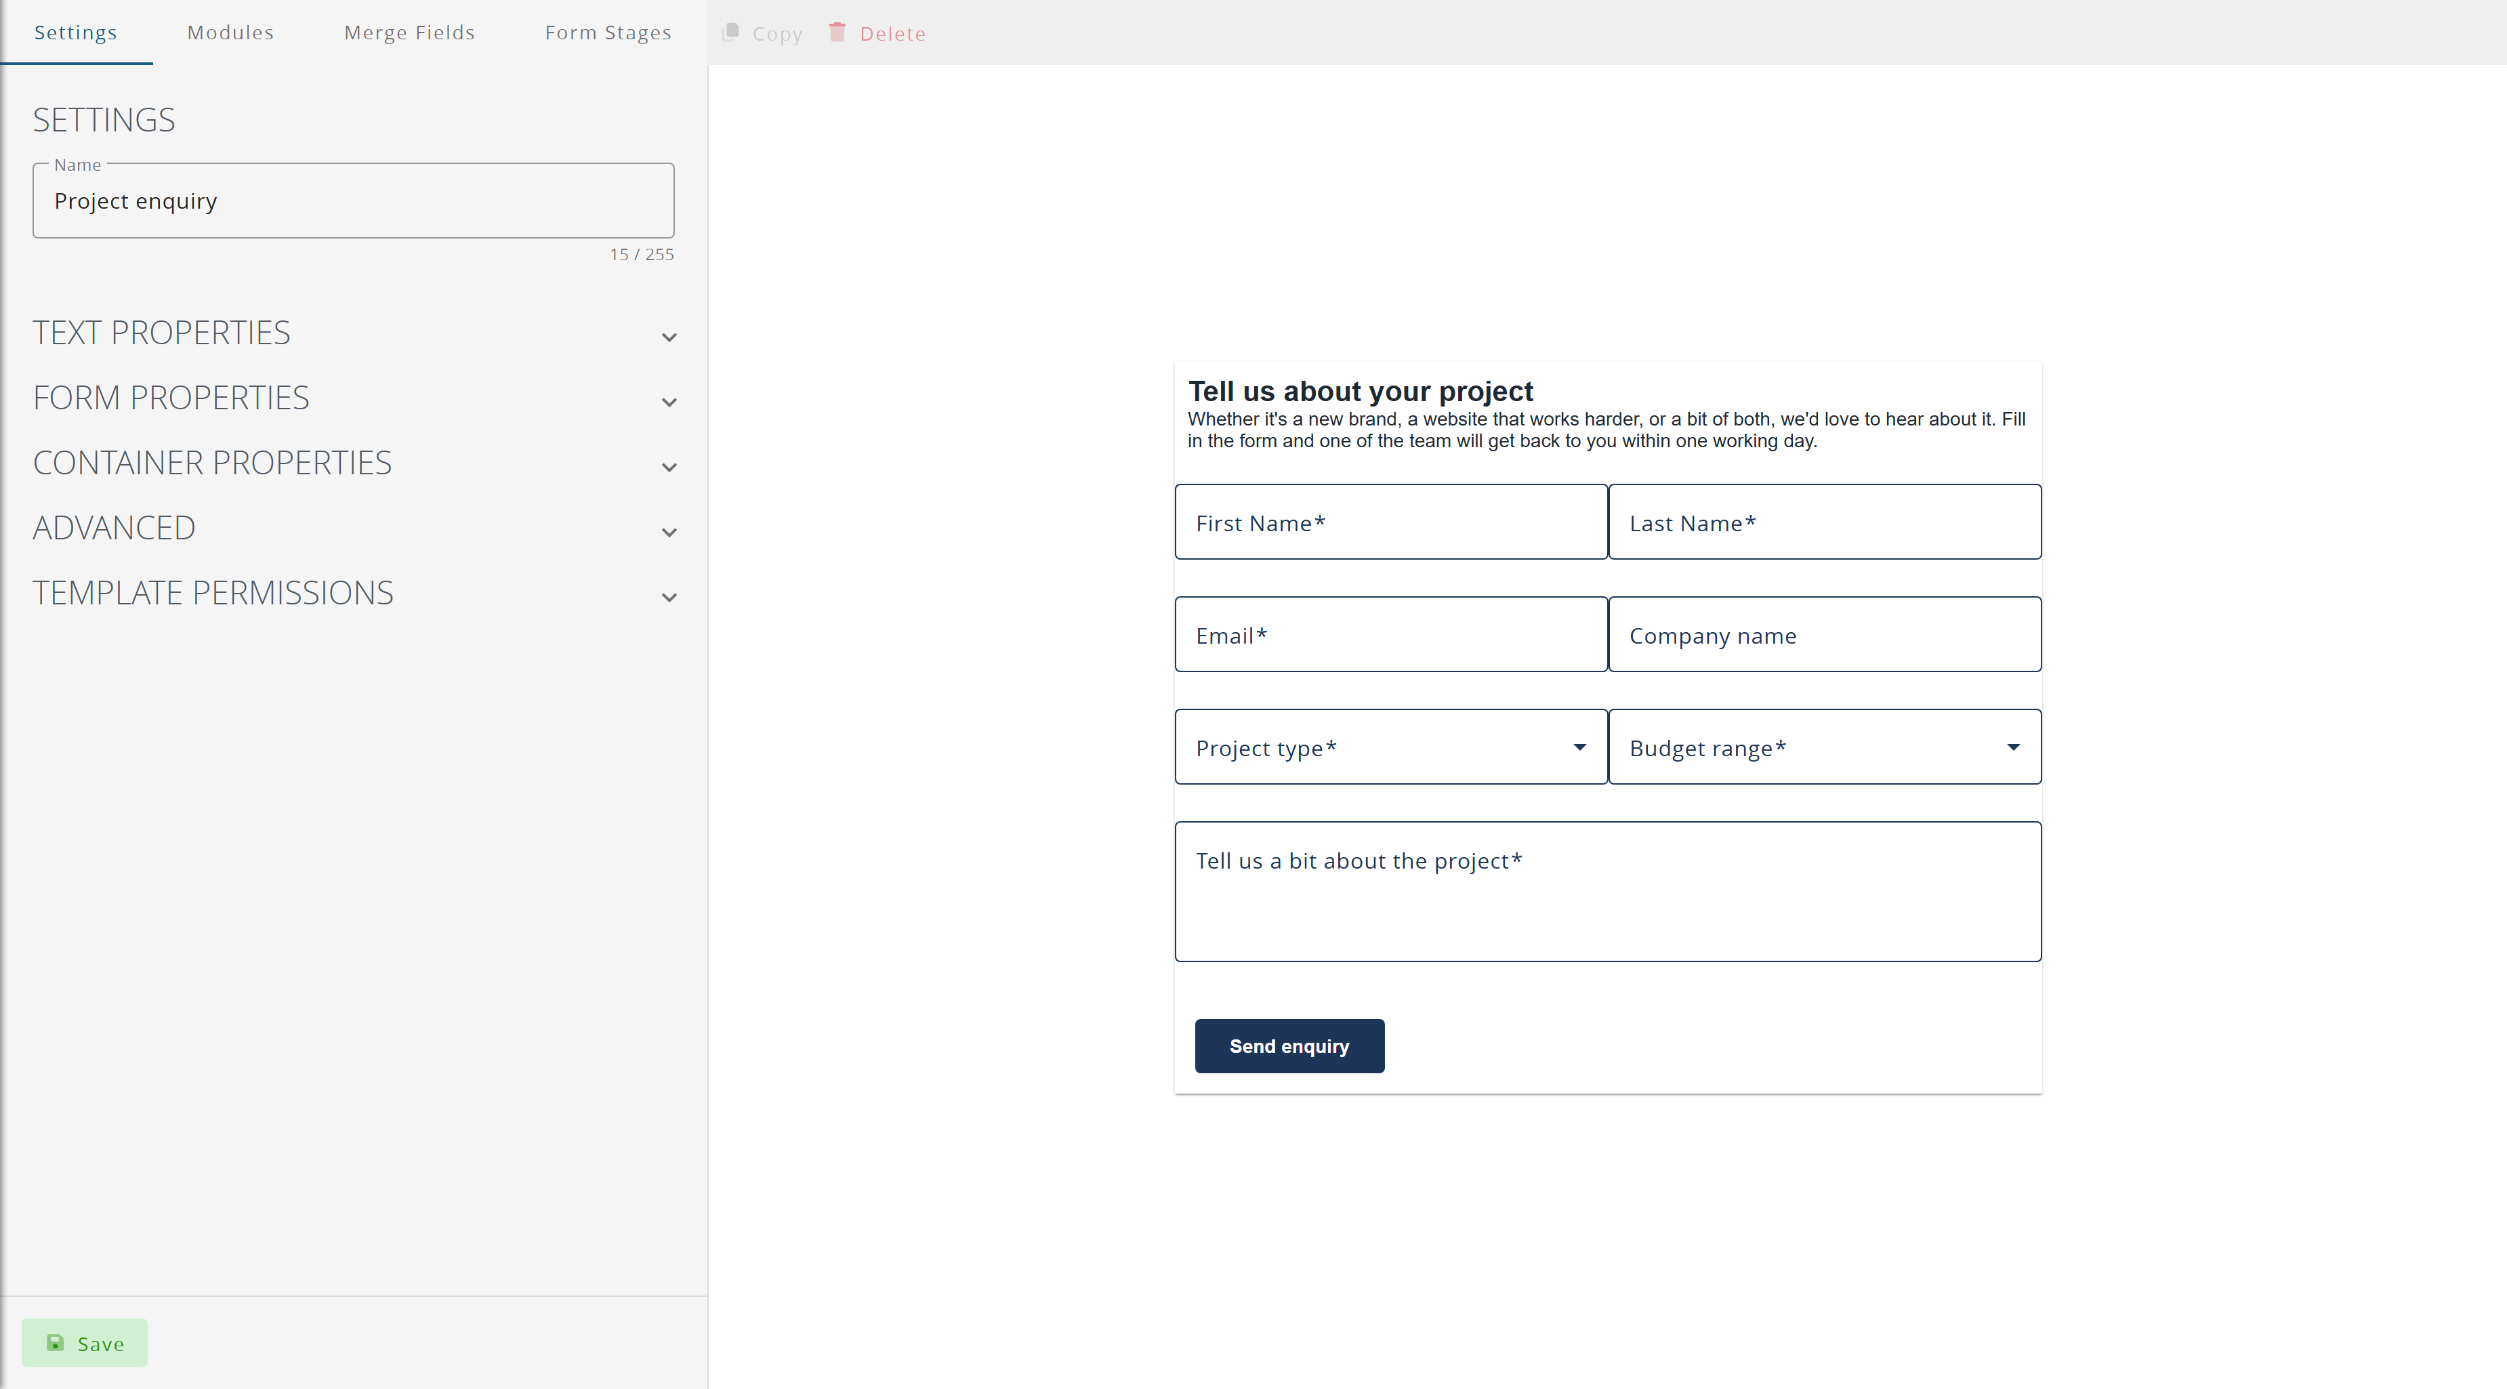Click the floppy disk icon on the Save button
This screenshot has height=1389, width=2507.
coord(56,1343)
